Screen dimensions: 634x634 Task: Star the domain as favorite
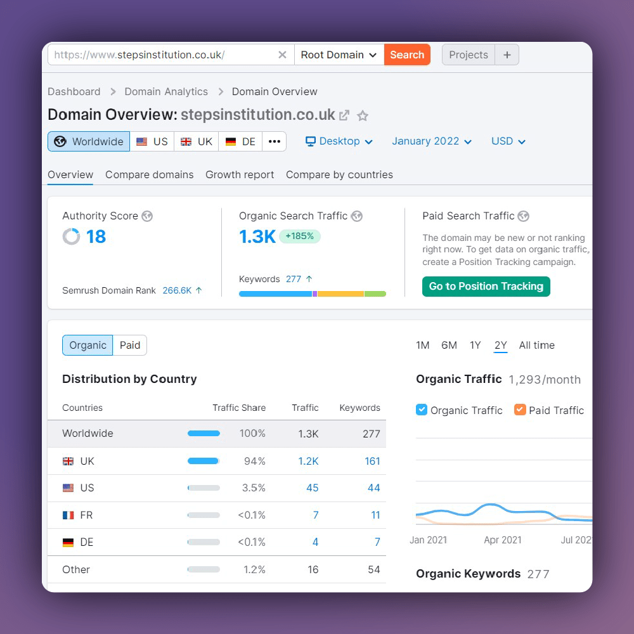(363, 116)
